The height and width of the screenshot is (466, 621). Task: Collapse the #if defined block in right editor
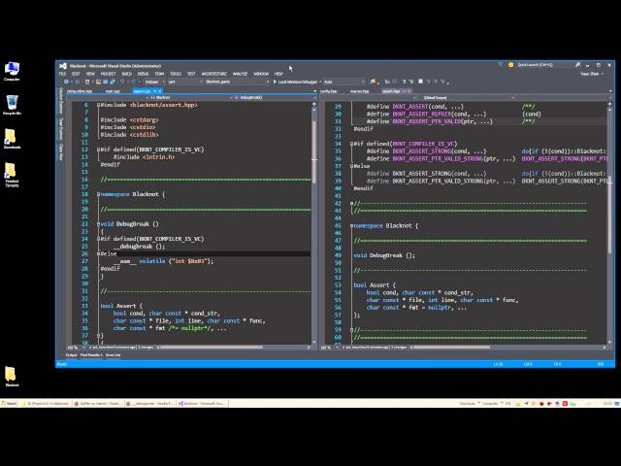[351, 143]
